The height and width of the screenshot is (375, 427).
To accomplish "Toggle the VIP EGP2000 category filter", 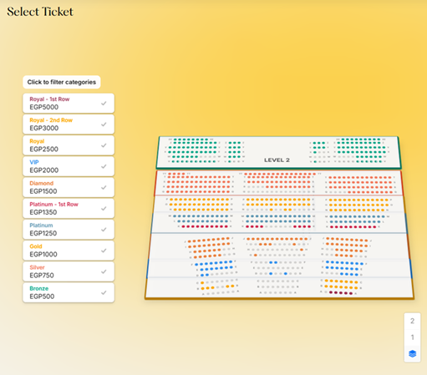I will click(69, 166).
